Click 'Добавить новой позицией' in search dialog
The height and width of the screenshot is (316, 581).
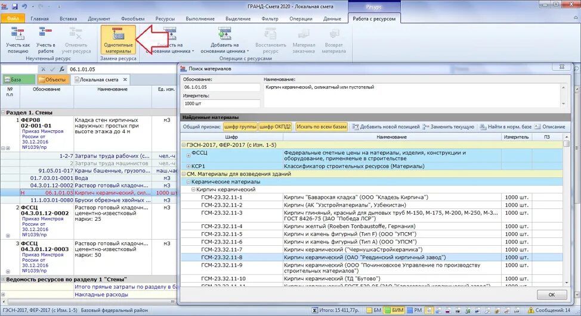point(386,127)
